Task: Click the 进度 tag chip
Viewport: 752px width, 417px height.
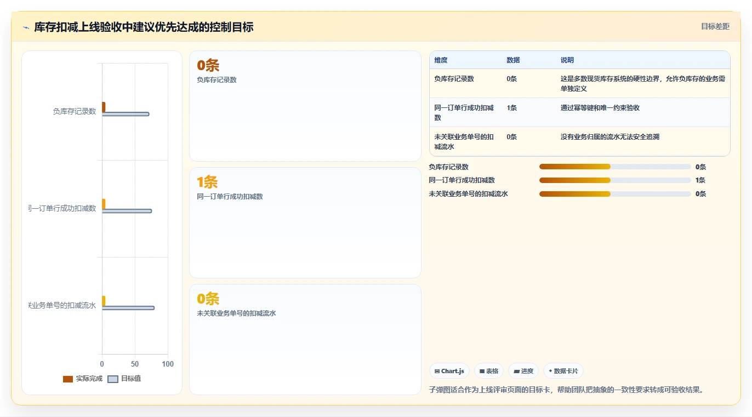Action: click(523, 371)
